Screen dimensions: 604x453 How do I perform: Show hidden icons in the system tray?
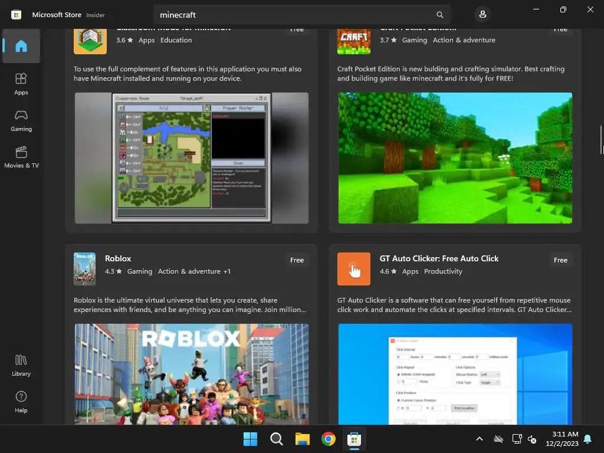480,439
